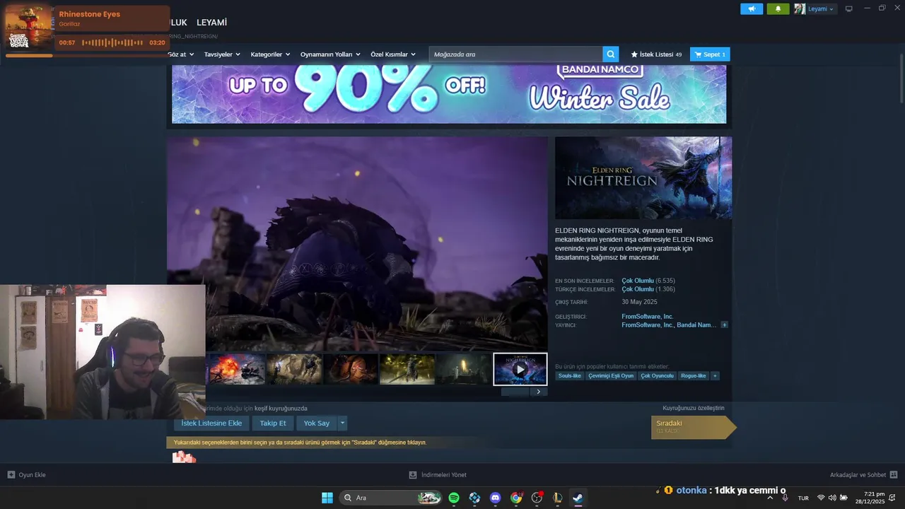Advance the thumbnail strip with right arrow
Viewport: 905px width, 509px height.
538,392
